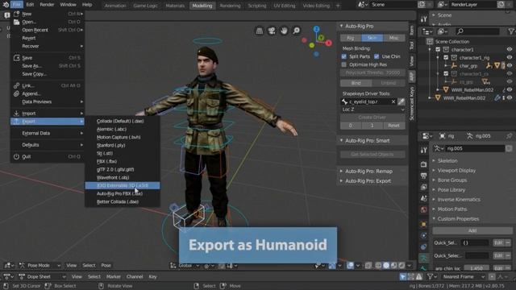
Task: Open the Pose Mode dropdown
Action: (40, 265)
